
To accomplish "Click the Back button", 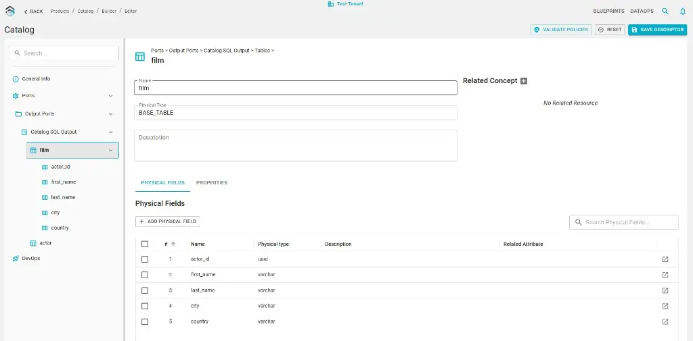I will click(34, 11).
